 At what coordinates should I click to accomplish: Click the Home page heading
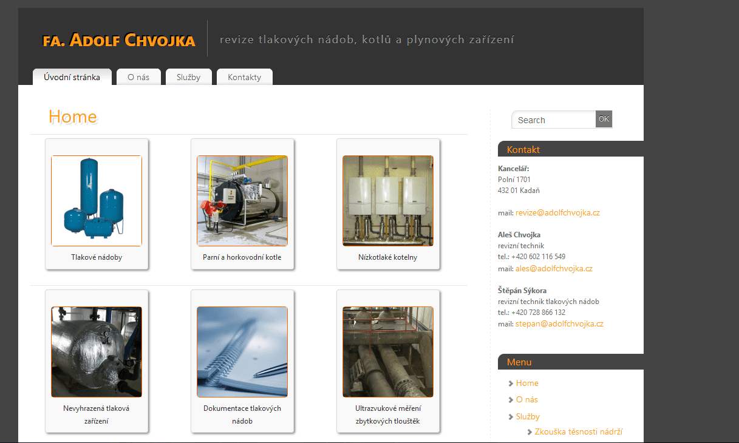[x=73, y=117]
